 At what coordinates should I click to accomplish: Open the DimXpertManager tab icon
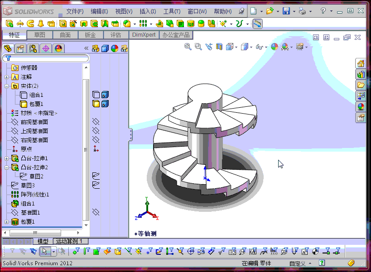[46, 48]
